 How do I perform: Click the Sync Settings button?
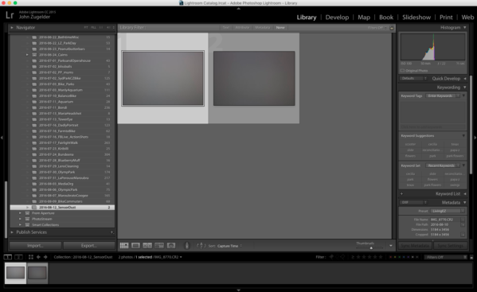click(450, 246)
